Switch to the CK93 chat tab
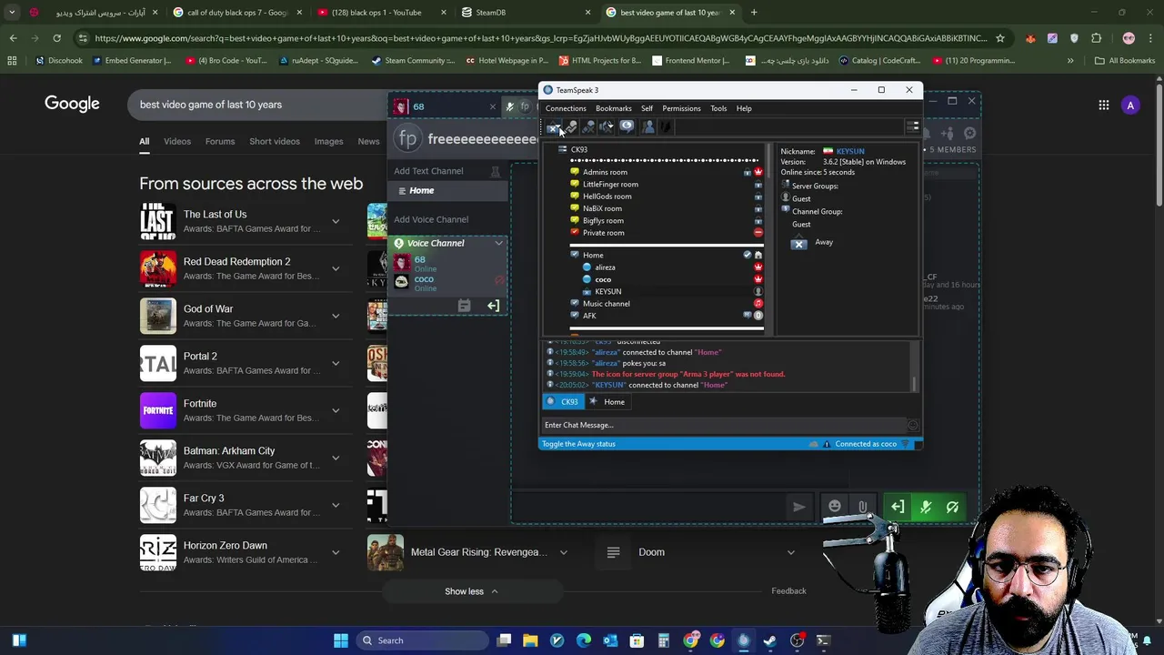Viewport: 1164px width, 655px height. 563,401
